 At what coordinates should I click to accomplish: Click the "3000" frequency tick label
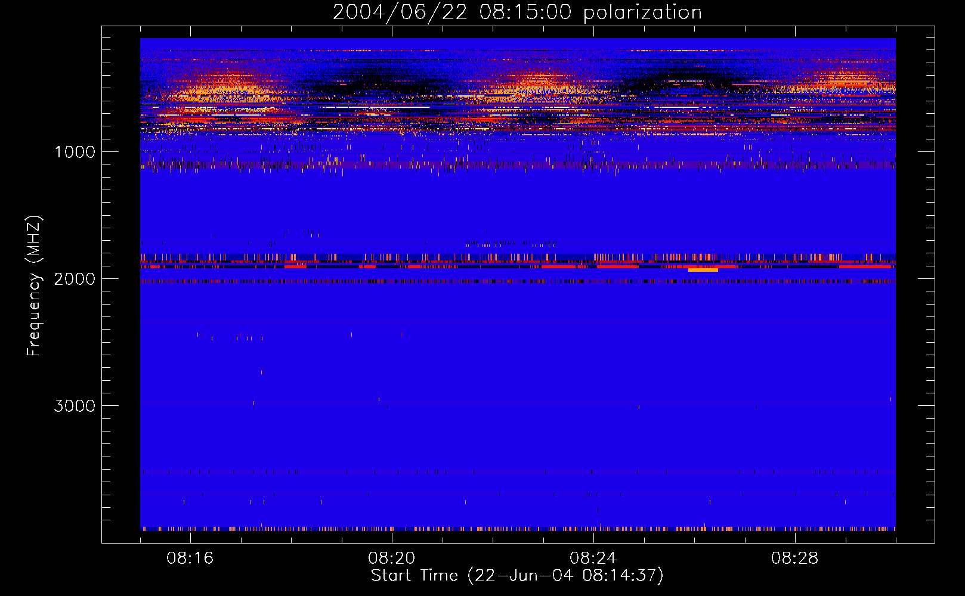[75, 406]
